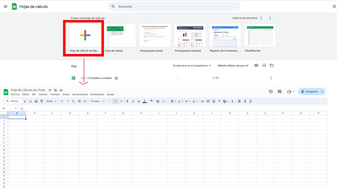This screenshot has height=189, width=337.
Task: Open the Insertar menu
Action: tap(43, 94)
